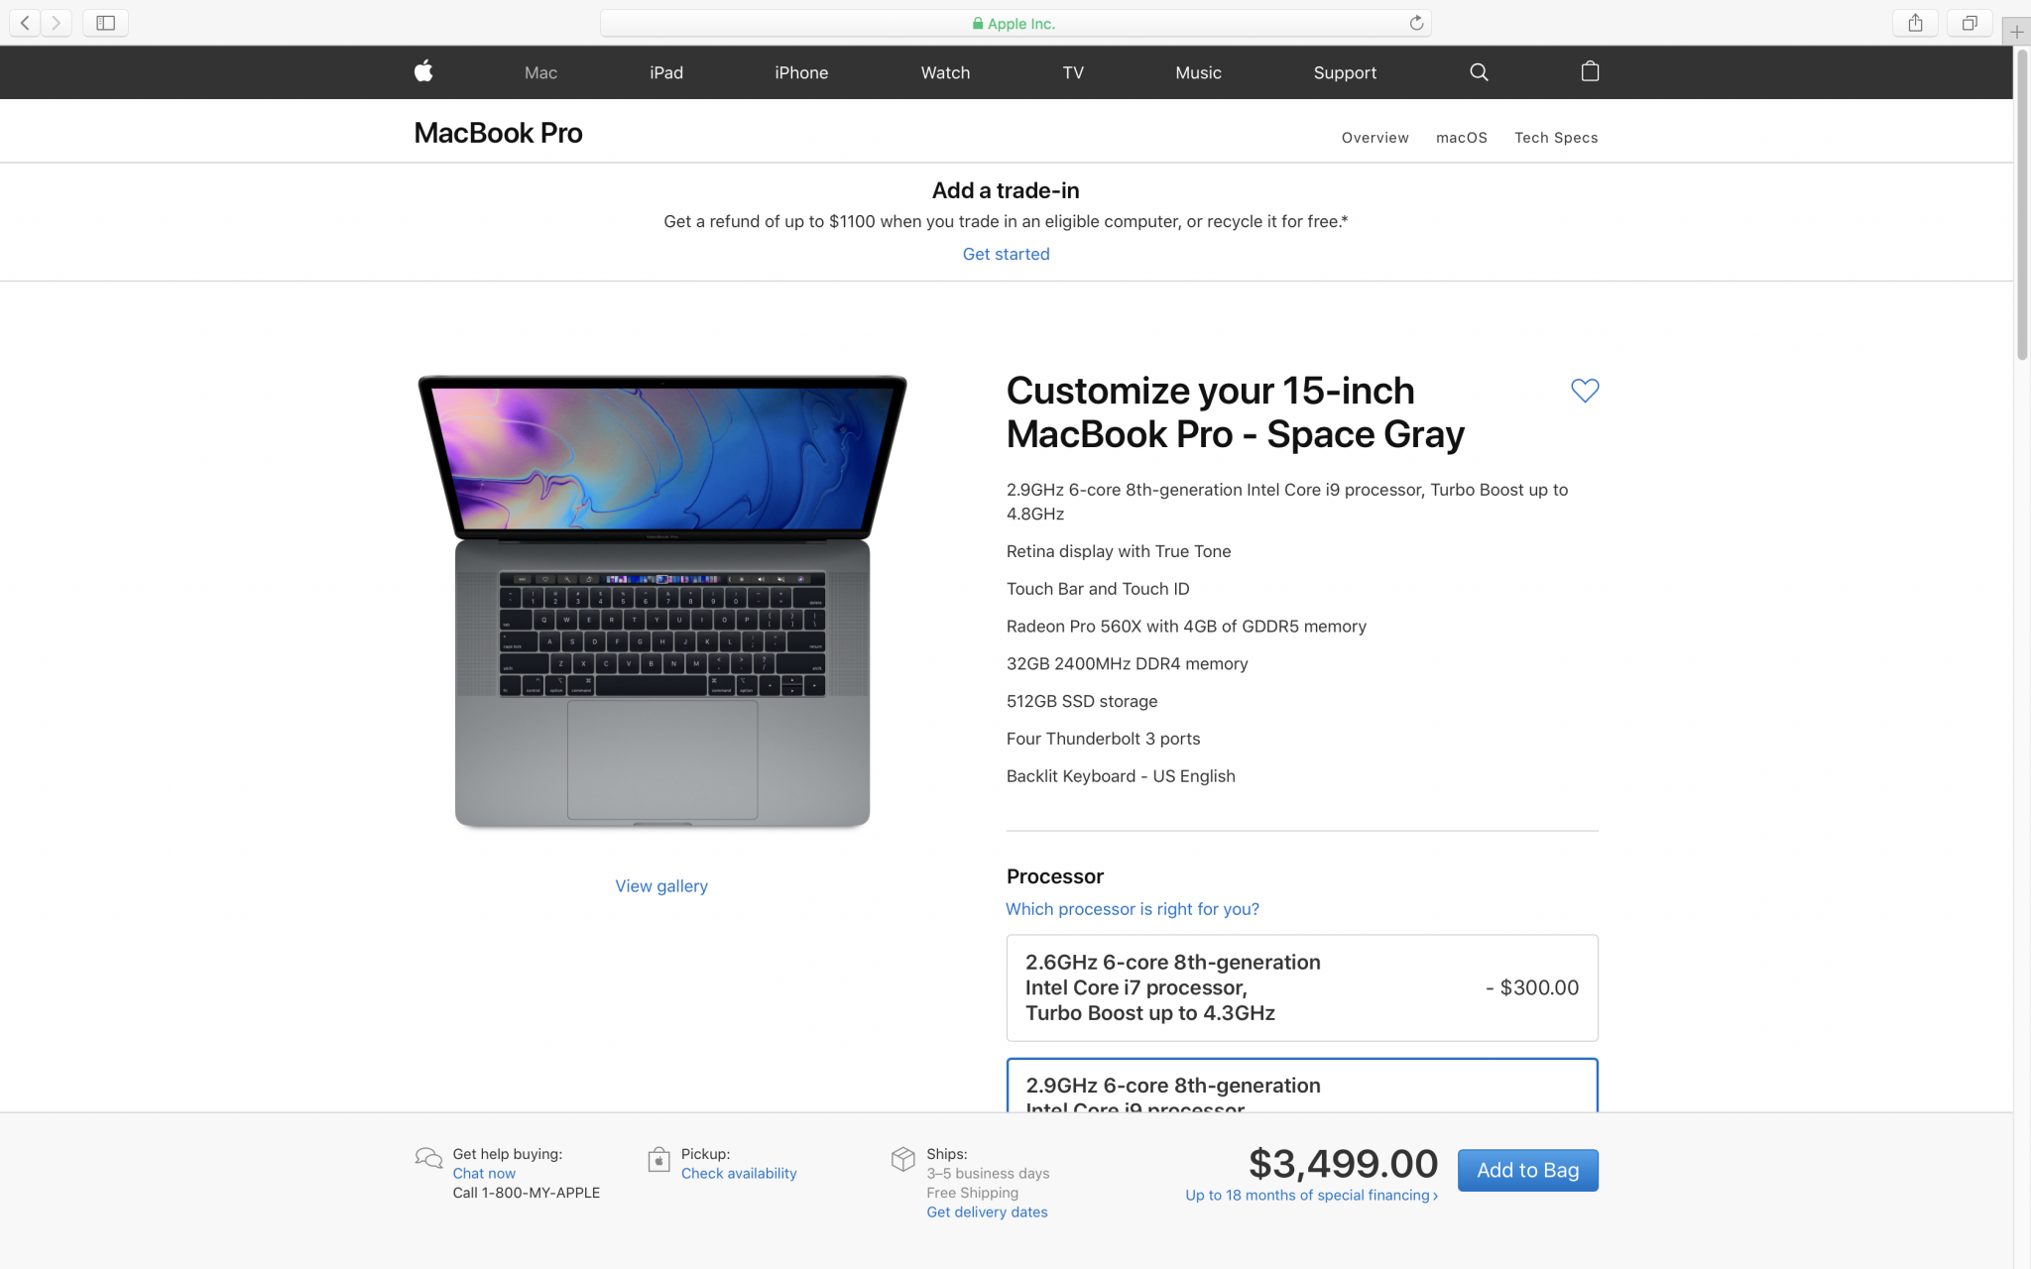Click the Safari back arrow

pyautogui.click(x=25, y=23)
